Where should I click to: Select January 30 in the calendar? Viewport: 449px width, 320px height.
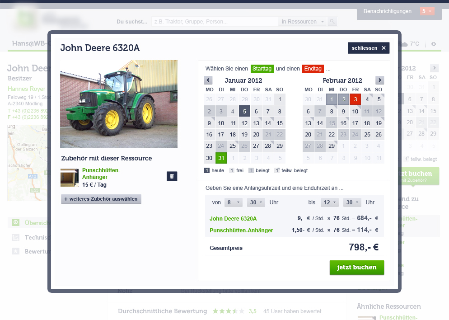click(x=209, y=158)
